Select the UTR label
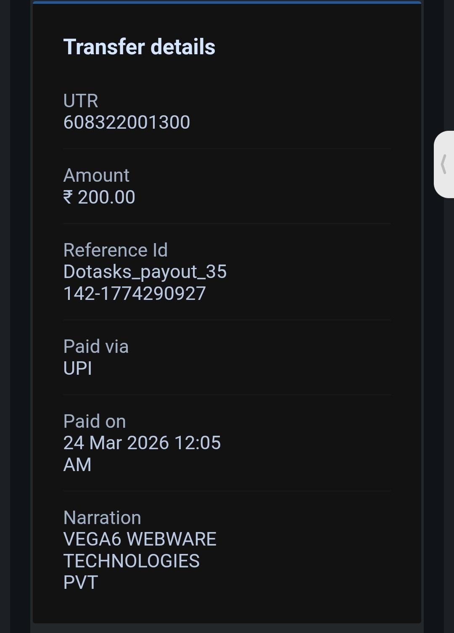This screenshot has height=633, width=454. tap(81, 101)
